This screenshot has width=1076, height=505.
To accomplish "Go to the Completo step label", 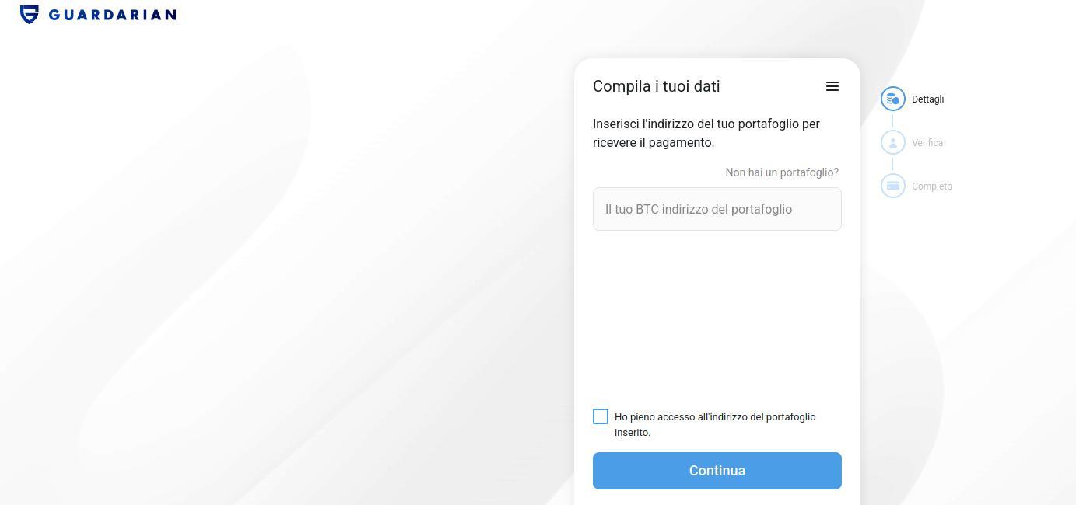I will (x=932, y=186).
